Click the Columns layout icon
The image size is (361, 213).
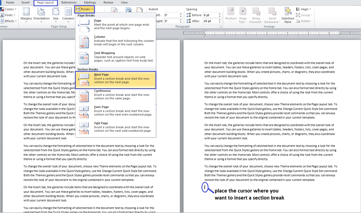coord(68,12)
